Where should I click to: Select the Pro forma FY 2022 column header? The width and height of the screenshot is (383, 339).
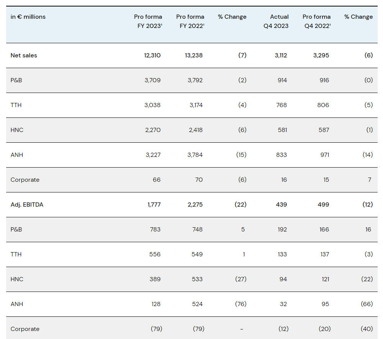[x=190, y=21]
